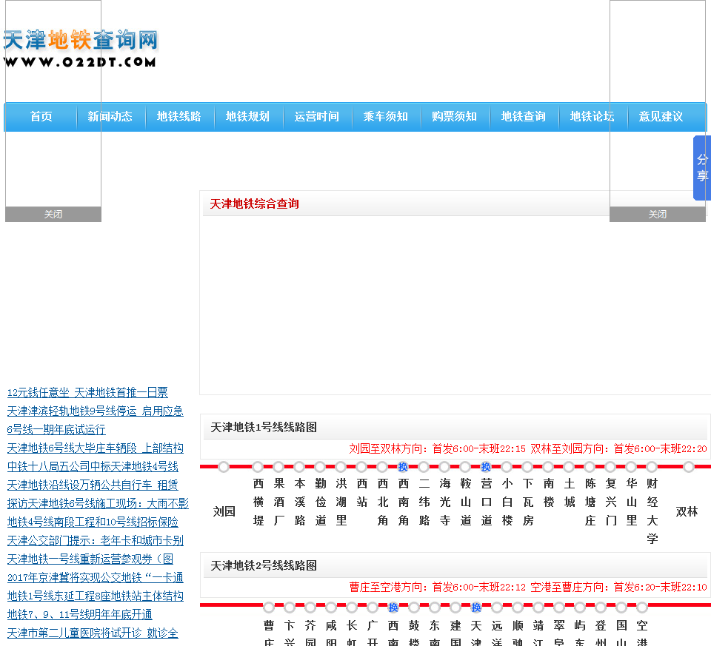This screenshot has height=646, width=711.
Task: Click the Line 2 transfer icon above 西南角
Action: [x=393, y=607]
